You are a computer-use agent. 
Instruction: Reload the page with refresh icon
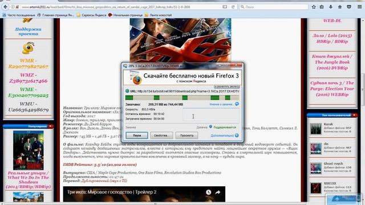233,7
